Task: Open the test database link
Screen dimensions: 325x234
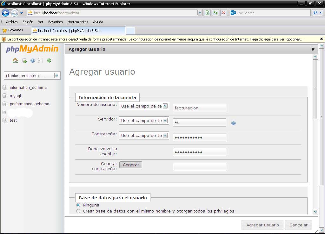Action: coord(13,120)
